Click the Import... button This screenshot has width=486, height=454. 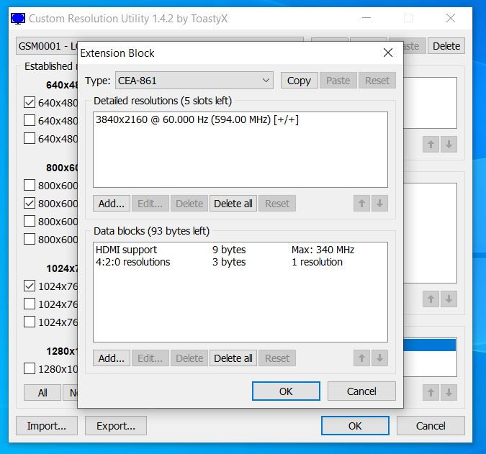[47, 426]
